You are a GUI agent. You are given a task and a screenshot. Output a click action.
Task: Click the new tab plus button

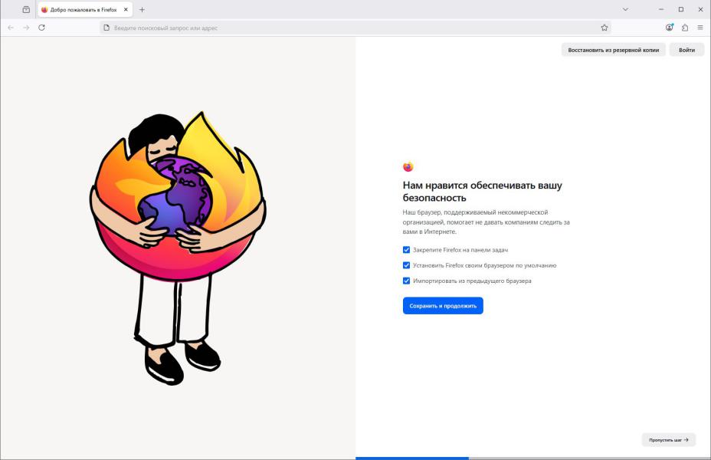142,10
